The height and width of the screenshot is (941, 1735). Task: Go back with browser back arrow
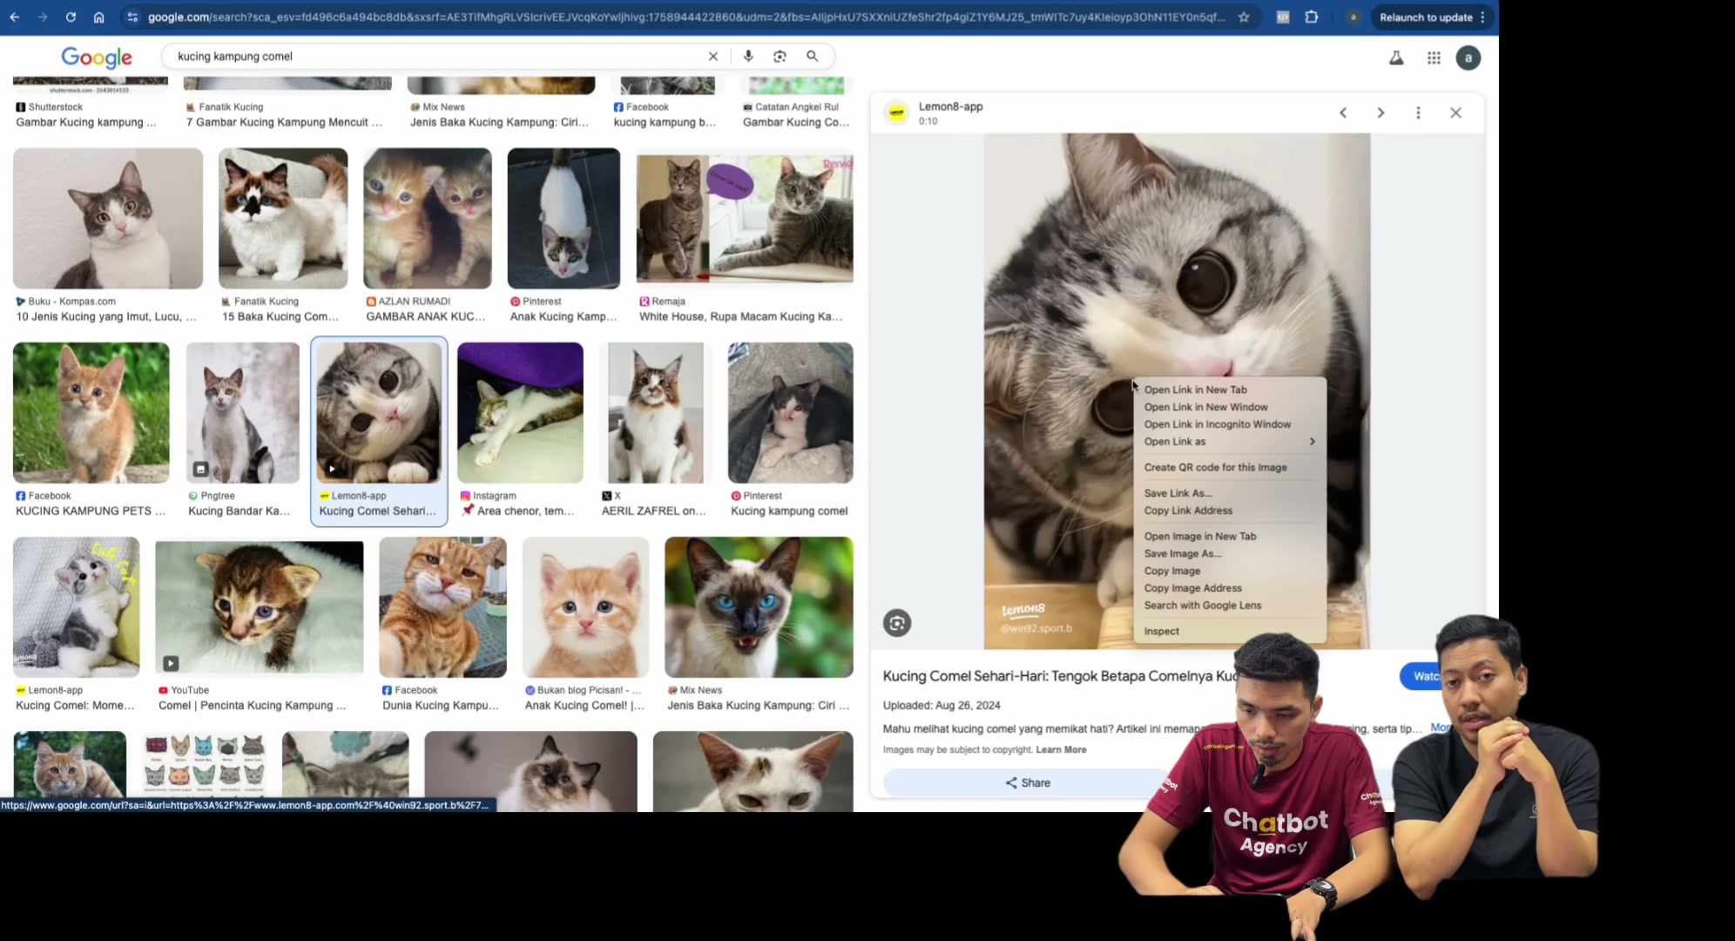tap(15, 17)
